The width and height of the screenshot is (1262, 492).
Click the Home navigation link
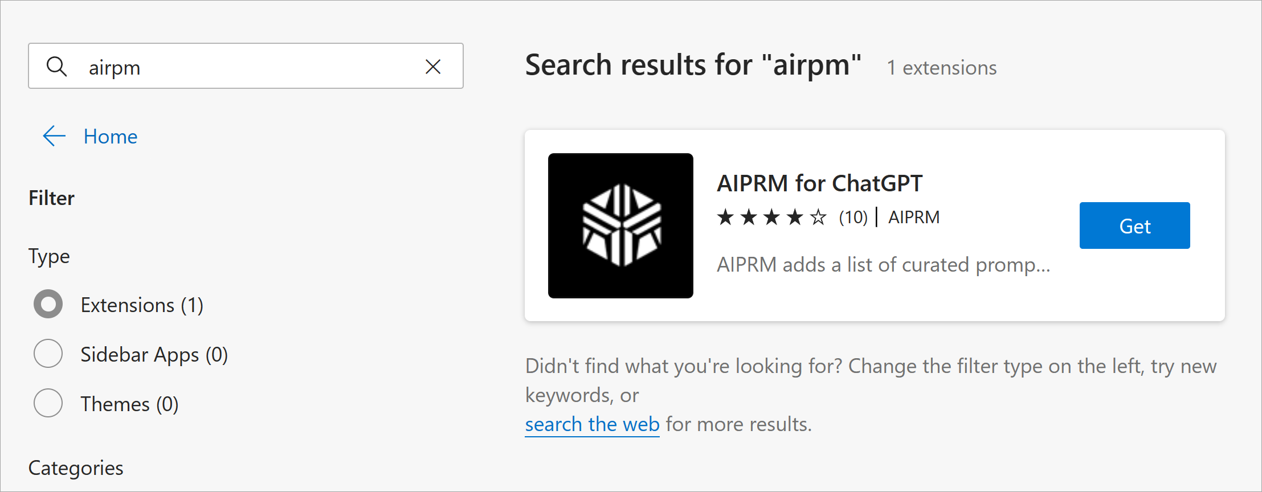pos(110,136)
